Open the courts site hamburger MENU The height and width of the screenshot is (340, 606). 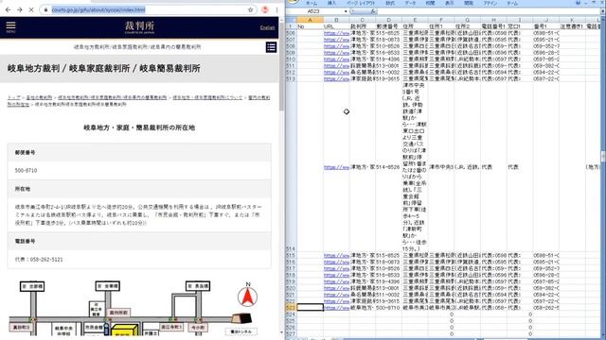tap(10, 26)
